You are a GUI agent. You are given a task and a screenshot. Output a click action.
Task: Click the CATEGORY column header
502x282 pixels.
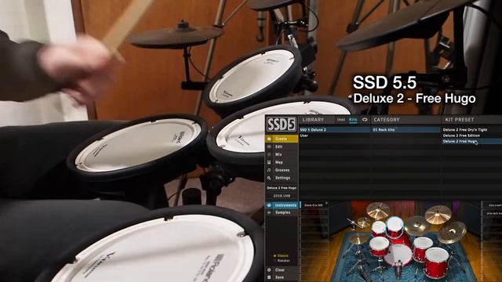pos(387,120)
